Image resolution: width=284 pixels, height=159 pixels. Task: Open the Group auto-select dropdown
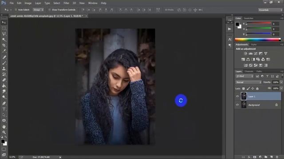[x=38, y=10]
